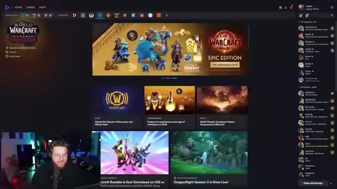Open the GAMES tab
The width and height of the screenshot is (337, 189).
tap(31, 7)
